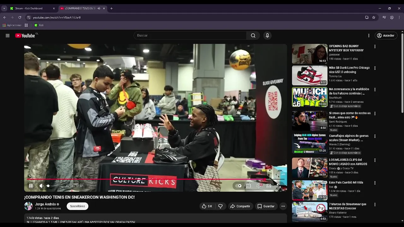The width and height of the screenshot is (404, 227).
Task: Like the video with 5 K likes
Action: click(207, 206)
